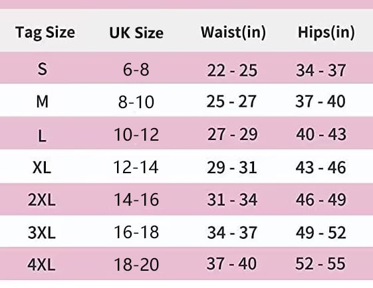373x288 pixels.
Task: Select the 3XL tag size cell
Action: (x=42, y=232)
